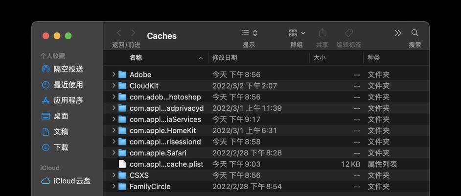The height and width of the screenshot is (196, 461).
Task: Open Downloads (下载) in sidebar
Action: tap(55, 147)
